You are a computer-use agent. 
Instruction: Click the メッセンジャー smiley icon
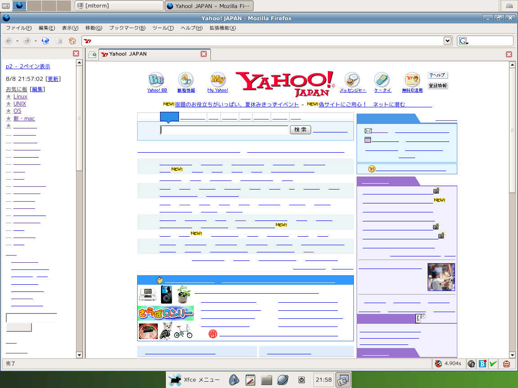352,79
